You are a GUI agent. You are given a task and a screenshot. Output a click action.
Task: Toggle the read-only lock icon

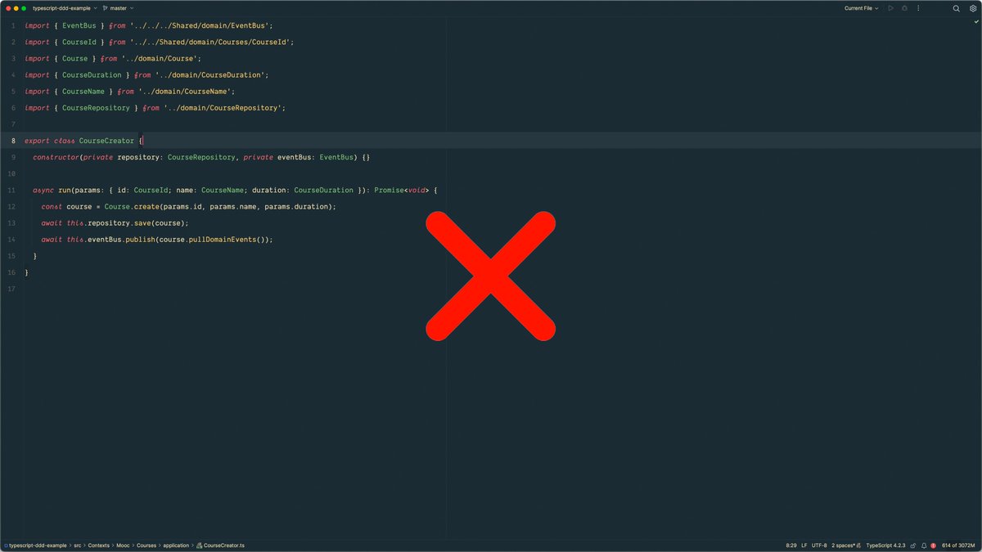click(913, 545)
